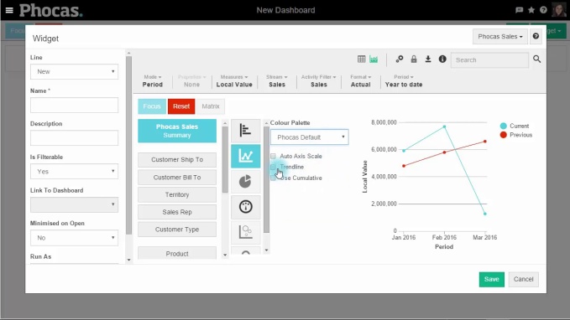Switch to grid table view icon
This screenshot has height=320, width=570.
click(x=361, y=59)
